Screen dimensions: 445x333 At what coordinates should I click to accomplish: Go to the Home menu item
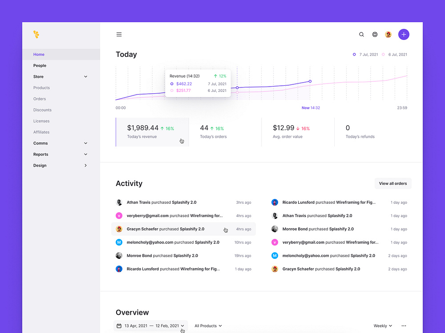pyautogui.click(x=39, y=54)
